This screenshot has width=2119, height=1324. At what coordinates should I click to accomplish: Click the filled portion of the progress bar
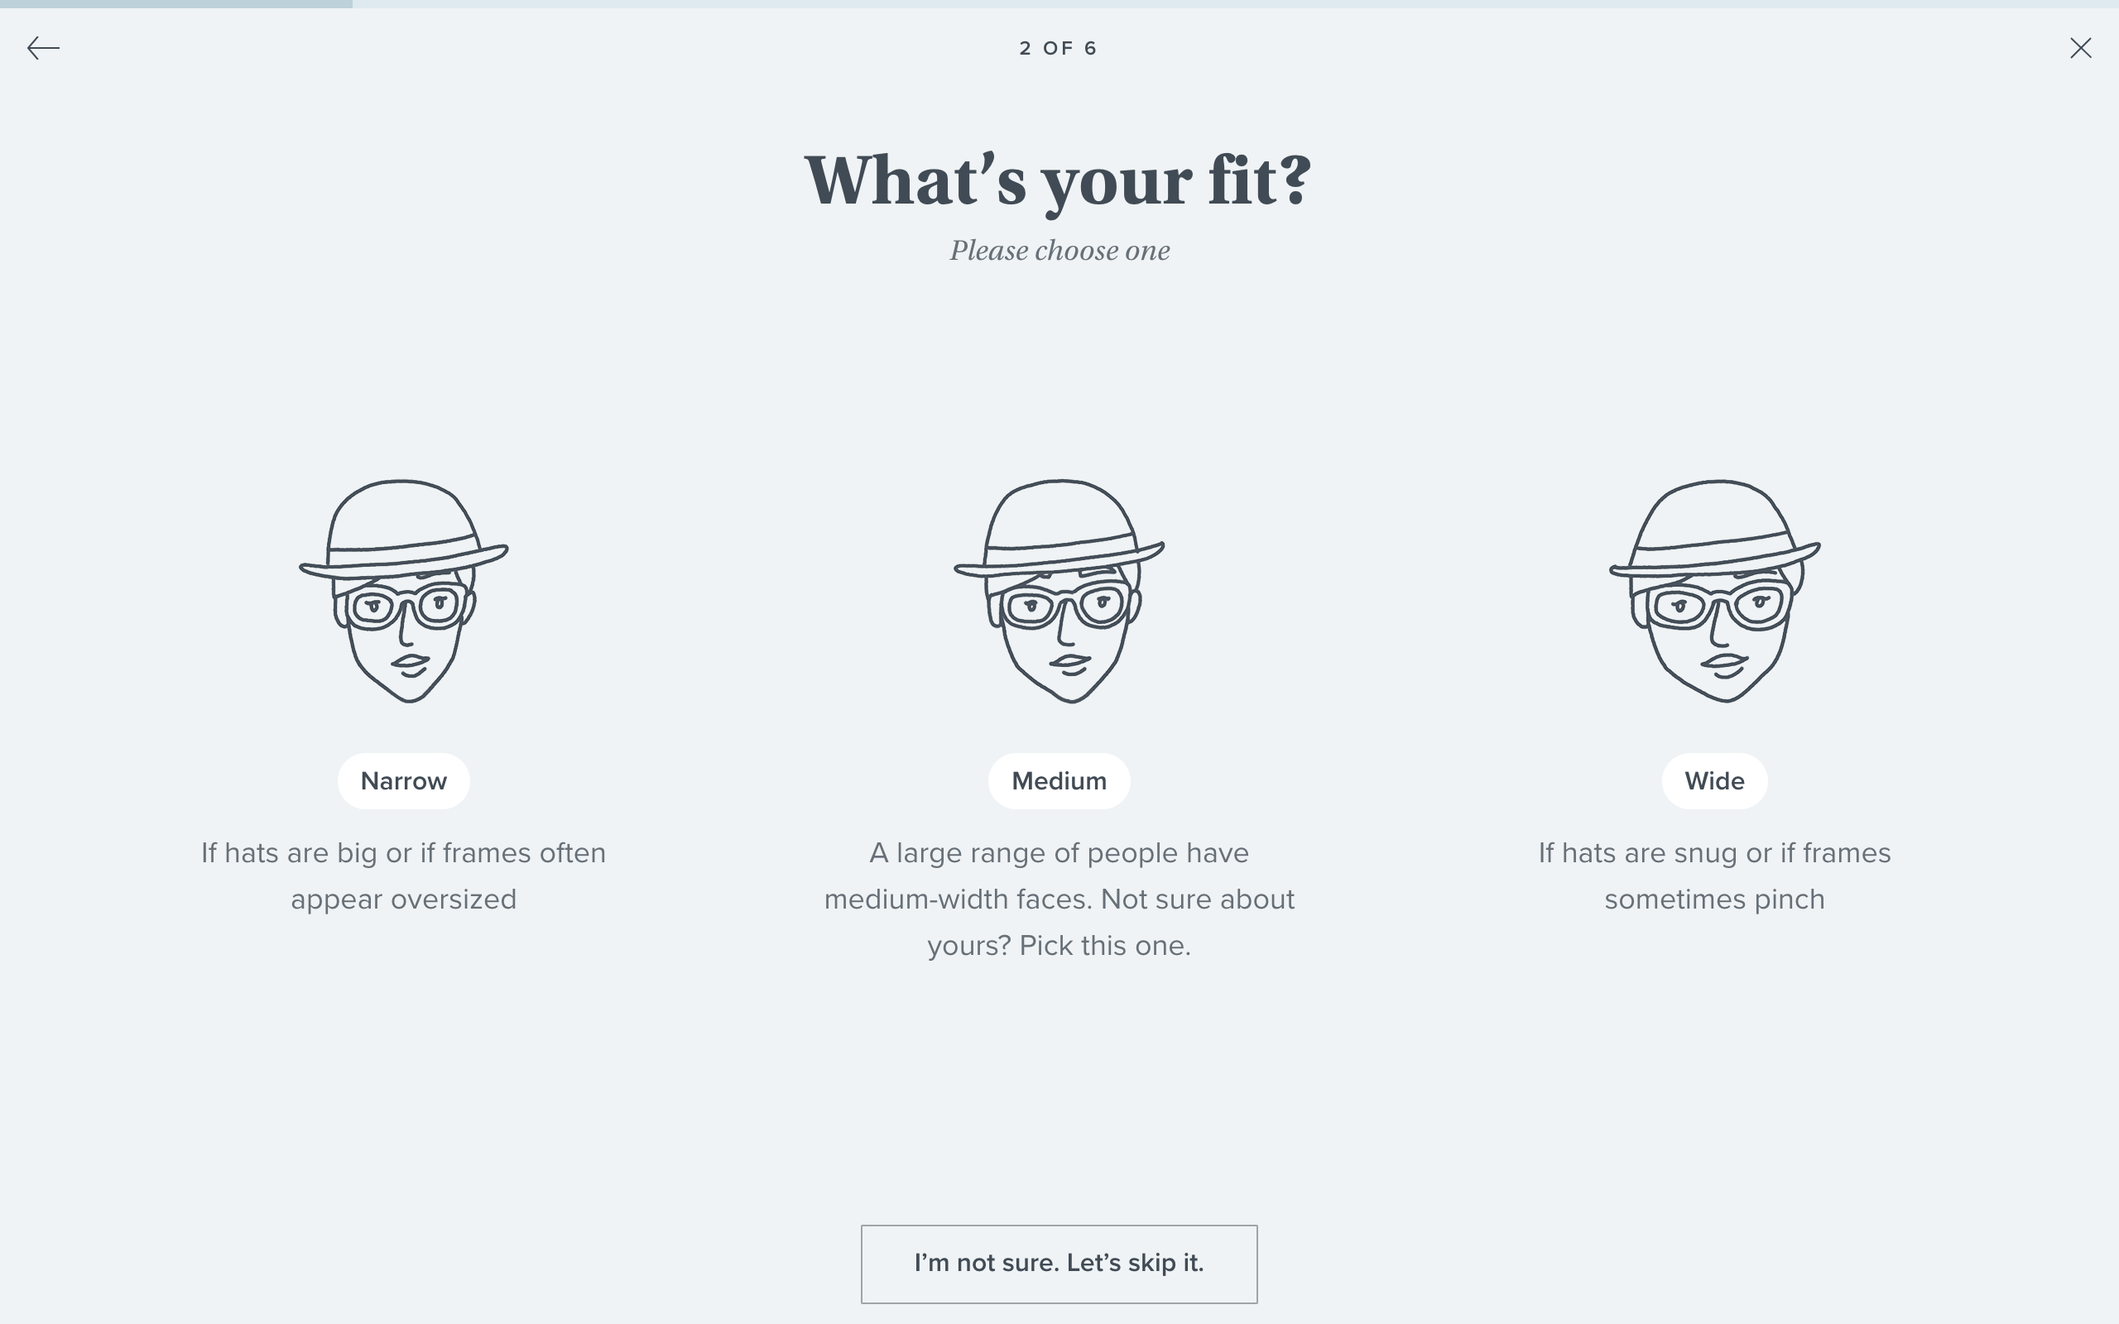[x=176, y=3]
